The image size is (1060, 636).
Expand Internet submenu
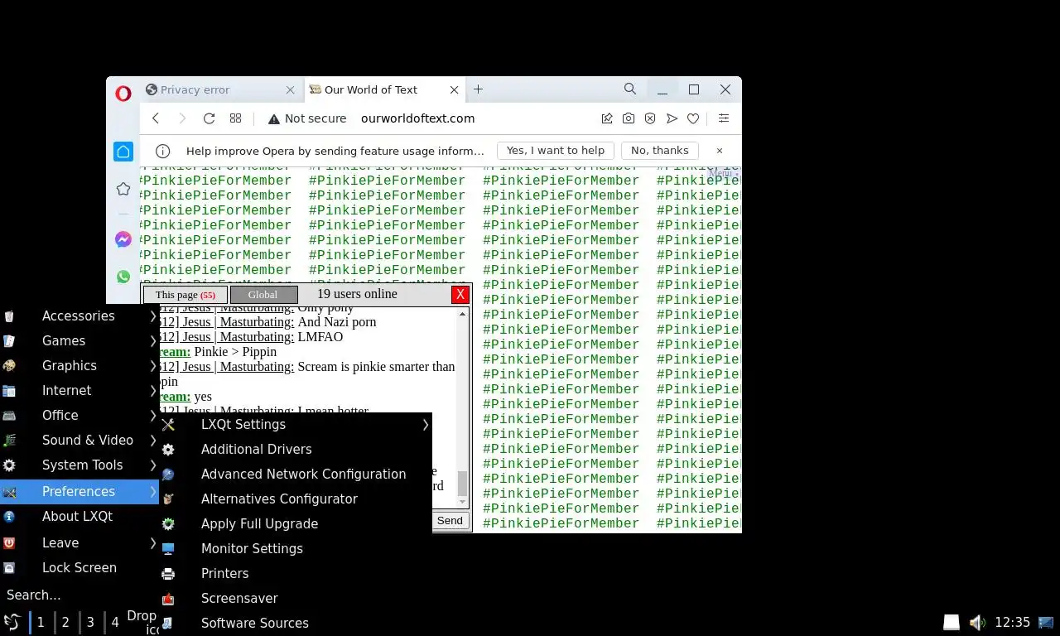pos(79,391)
